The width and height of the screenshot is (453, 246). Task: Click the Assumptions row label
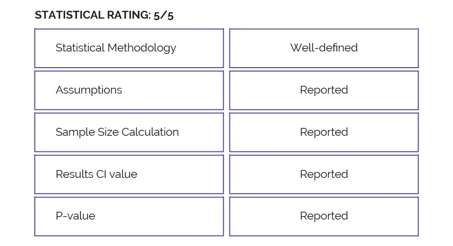[89, 90]
